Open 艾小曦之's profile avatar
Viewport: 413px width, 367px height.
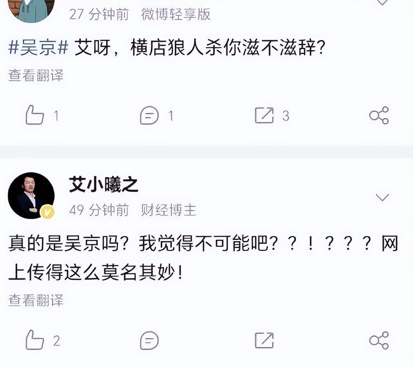[x=31, y=196]
